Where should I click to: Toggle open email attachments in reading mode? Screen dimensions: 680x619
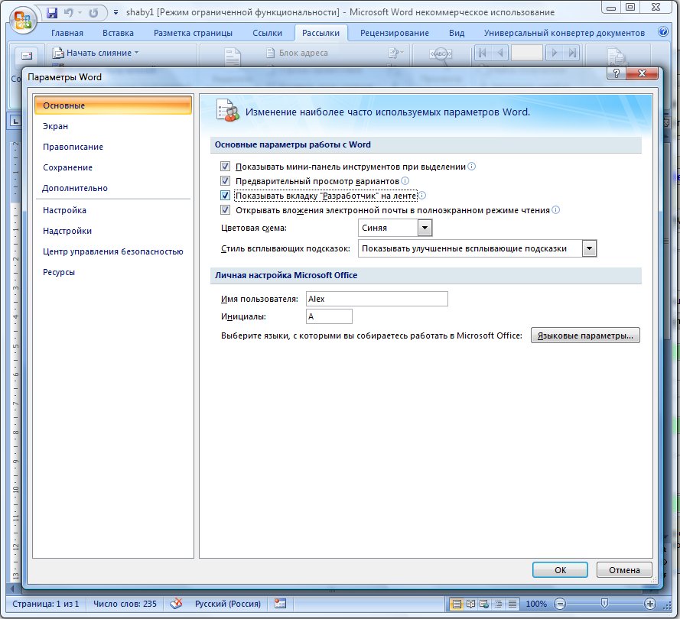(225, 210)
